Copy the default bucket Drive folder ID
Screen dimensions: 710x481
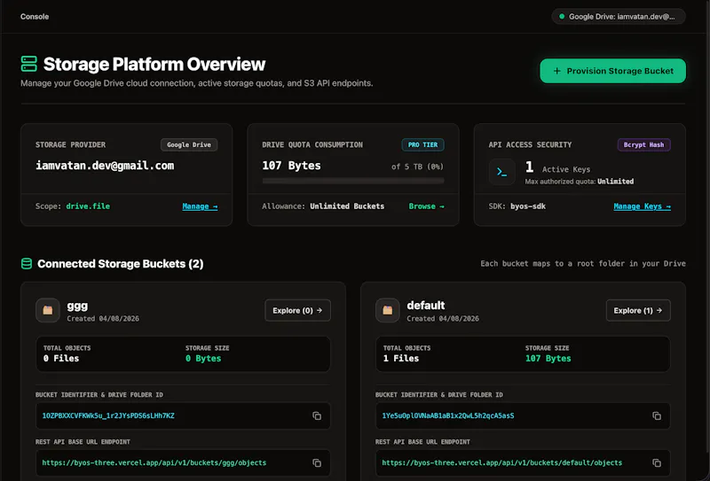657,416
